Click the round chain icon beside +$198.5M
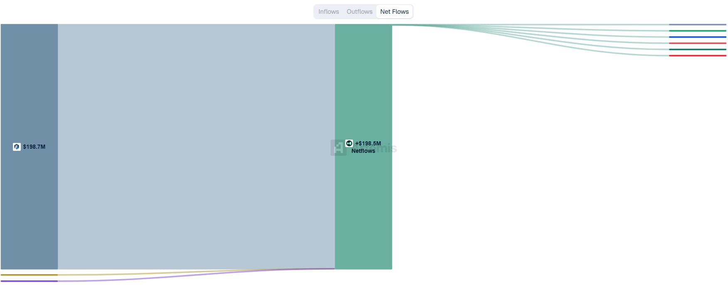The height and width of the screenshot is (285, 728). 349,143
